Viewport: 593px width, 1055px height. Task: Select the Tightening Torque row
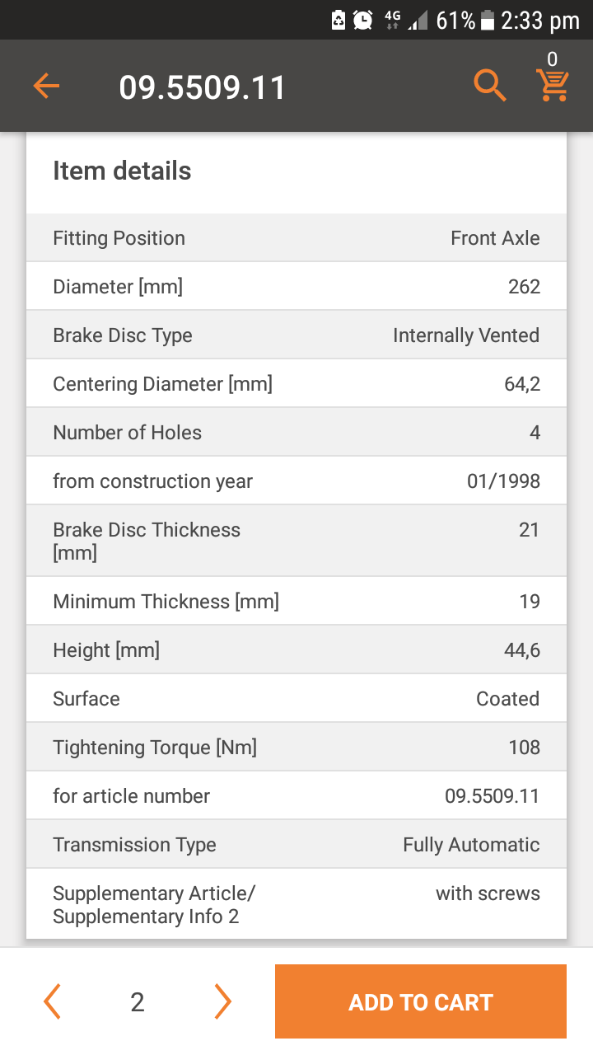click(296, 748)
